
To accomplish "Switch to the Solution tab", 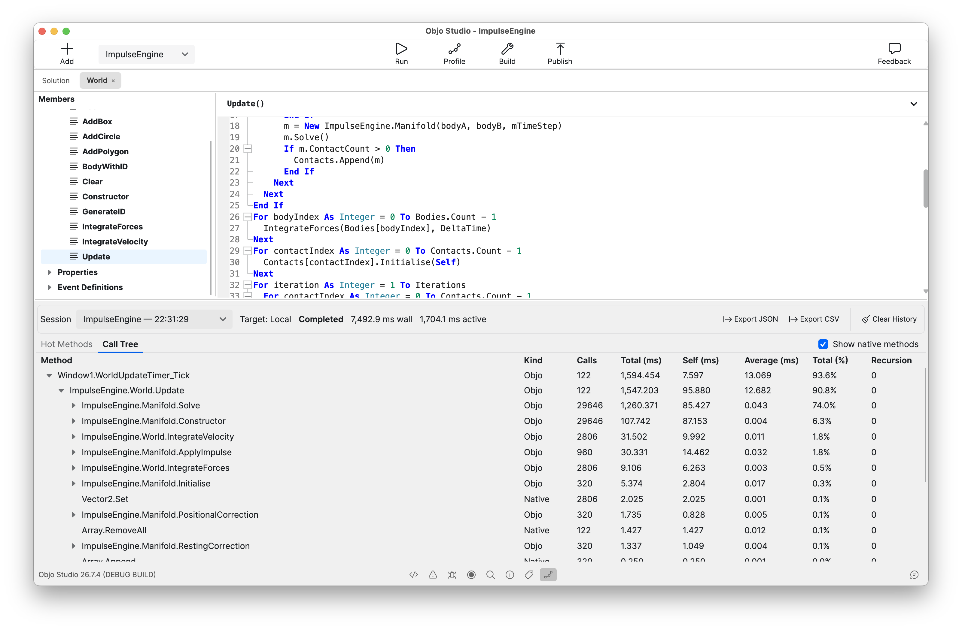I will (56, 80).
